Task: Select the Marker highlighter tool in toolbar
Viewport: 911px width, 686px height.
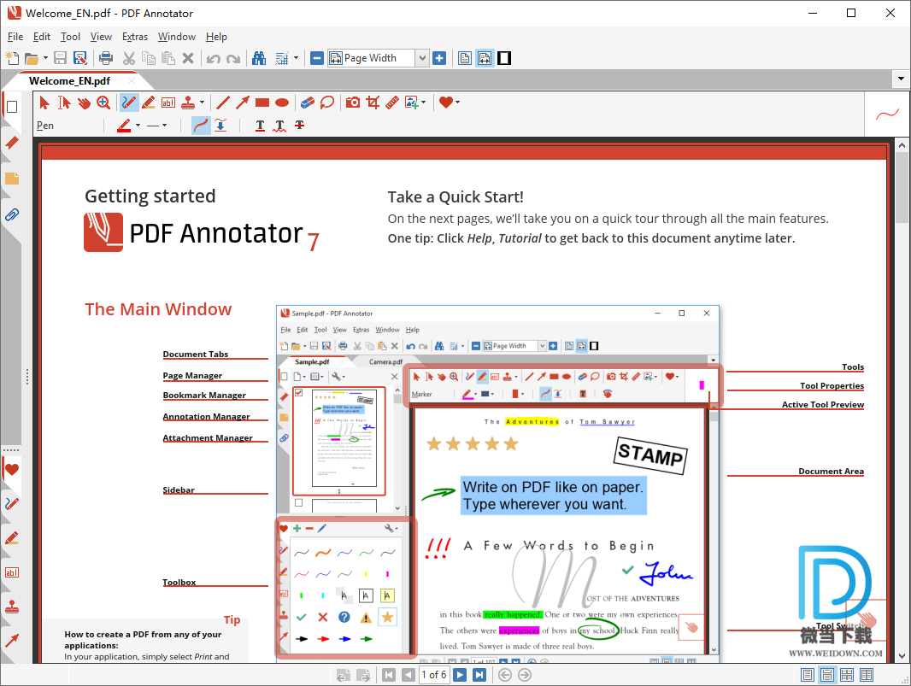Action: (149, 103)
